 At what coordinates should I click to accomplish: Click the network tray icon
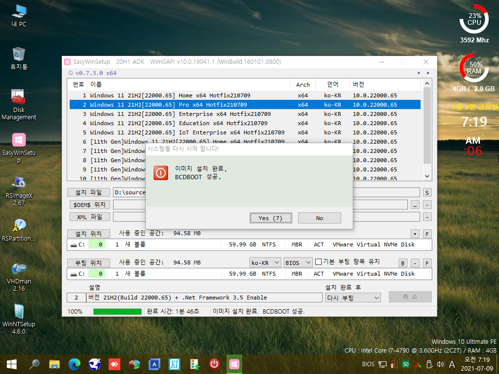383,364
